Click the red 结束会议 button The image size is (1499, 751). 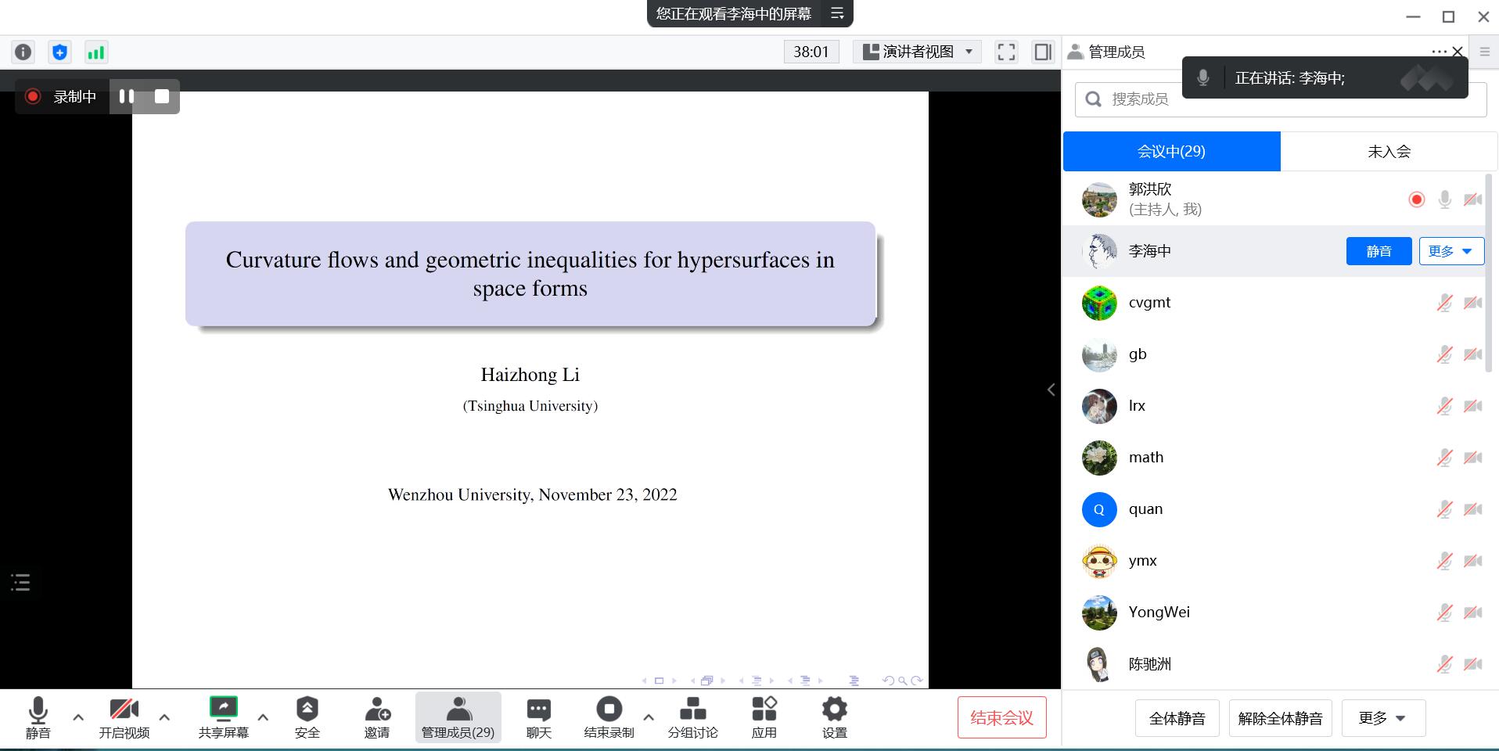pos(1001,717)
